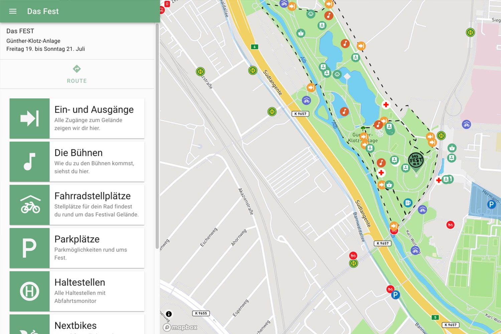Viewport: 501px width, 334px height.
Task: Click bike parking marker near the beer mug
Action: pos(423,210)
